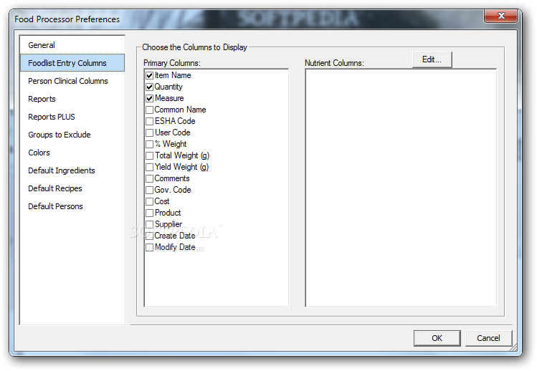Enable the Modify Date column

click(149, 247)
